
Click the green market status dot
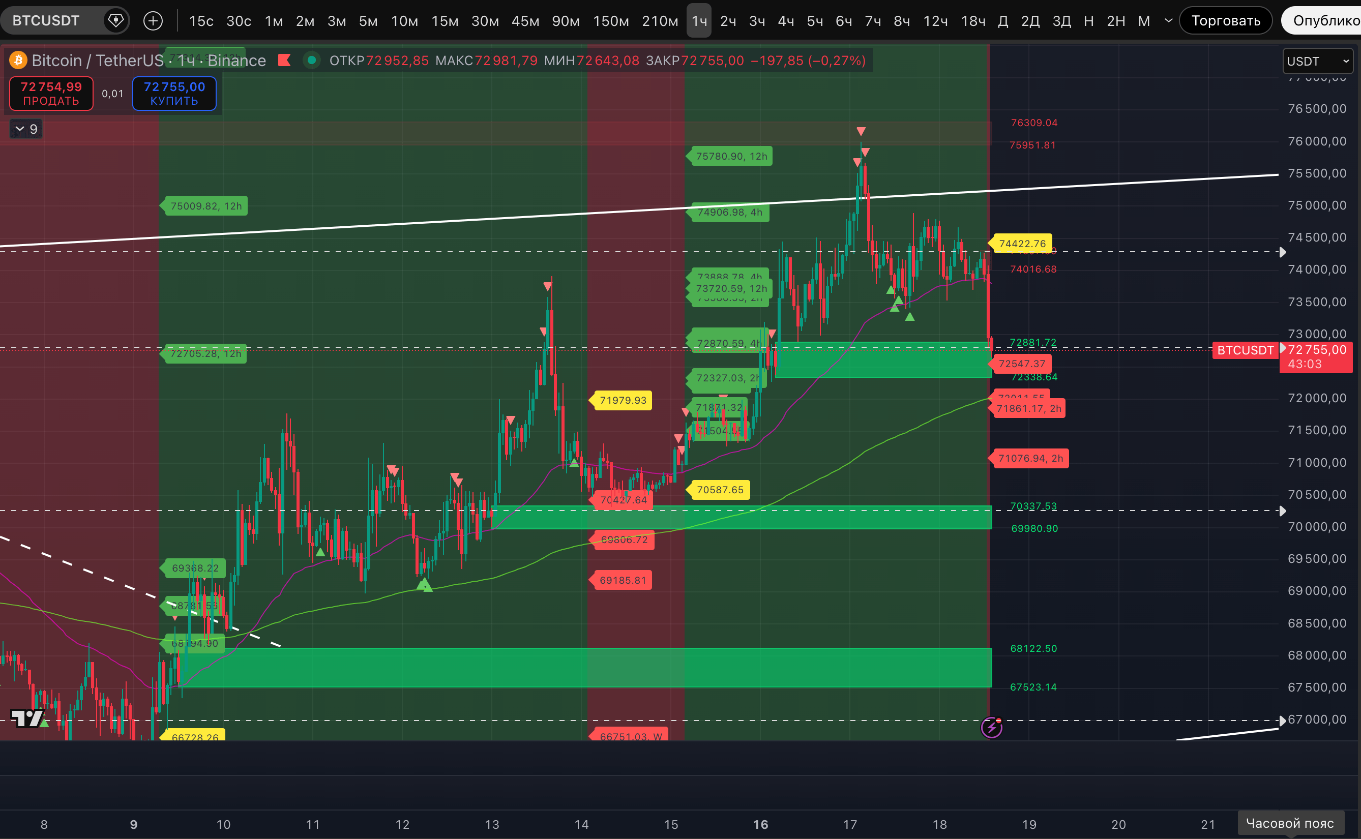click(312, 60)
